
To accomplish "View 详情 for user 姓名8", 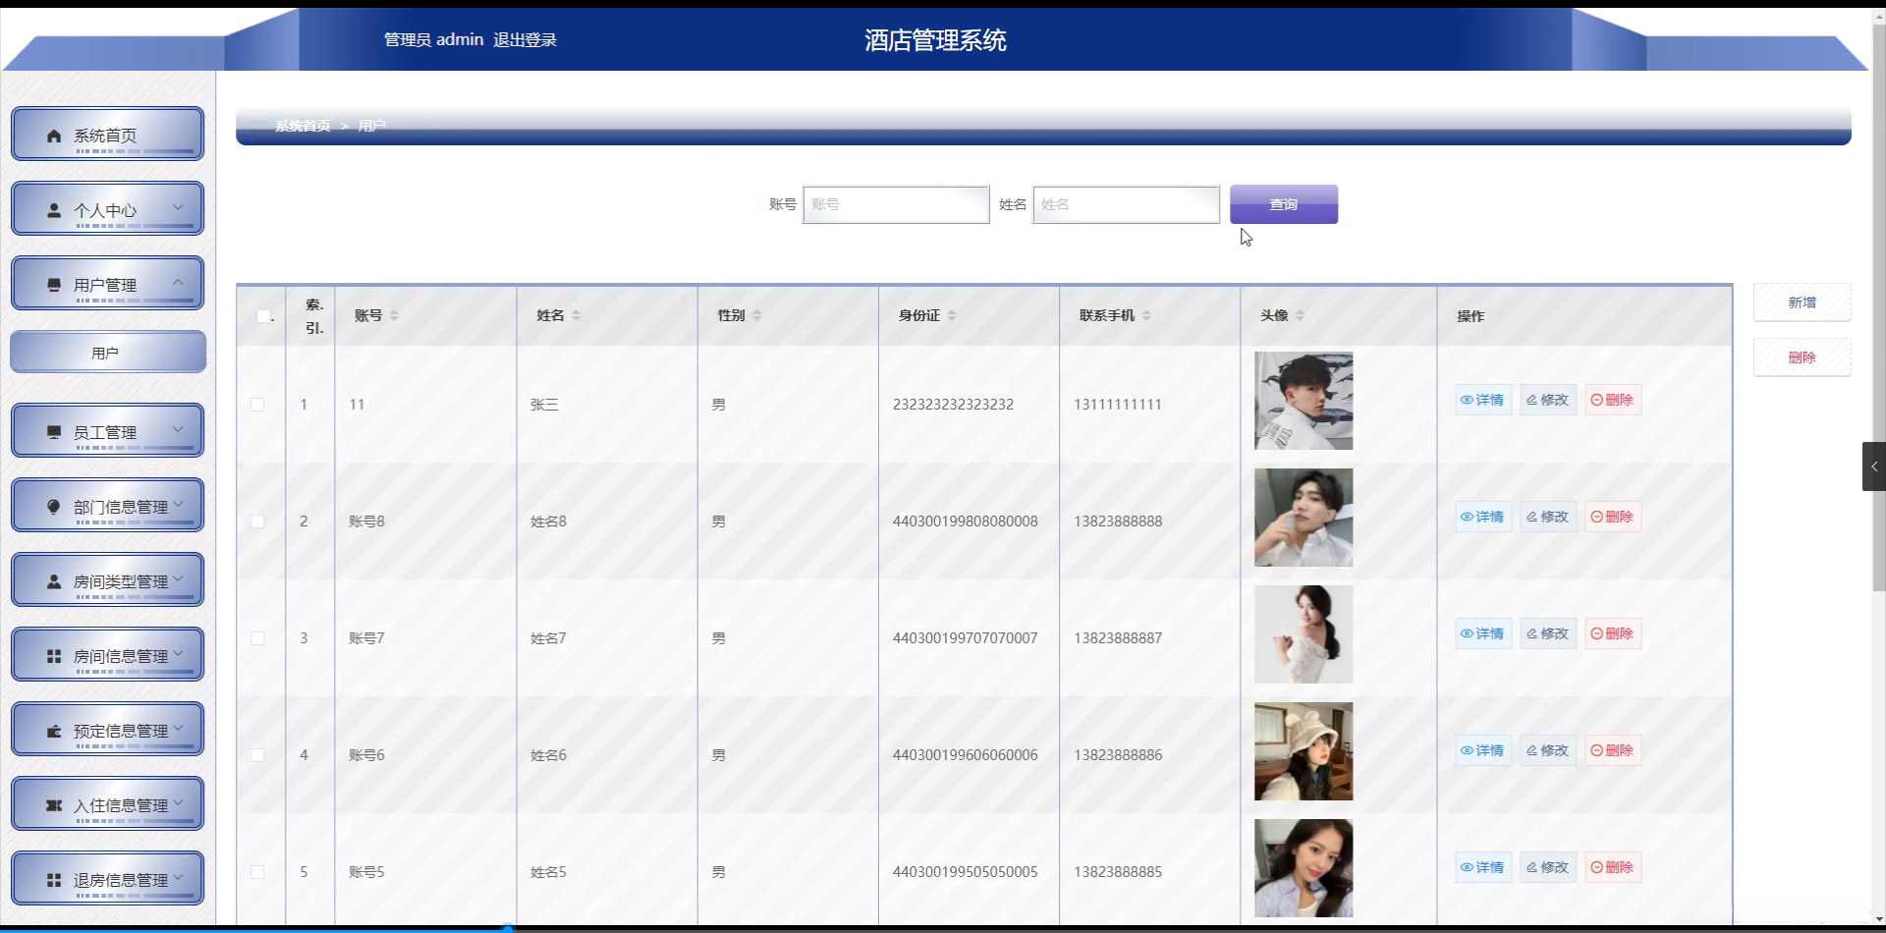I will [x=1483, y=517].
